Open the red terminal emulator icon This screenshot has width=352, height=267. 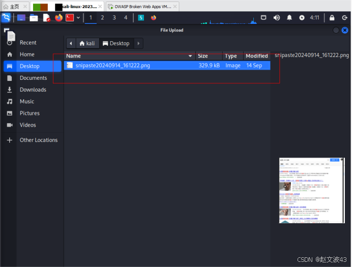click(x=70, y=18)
